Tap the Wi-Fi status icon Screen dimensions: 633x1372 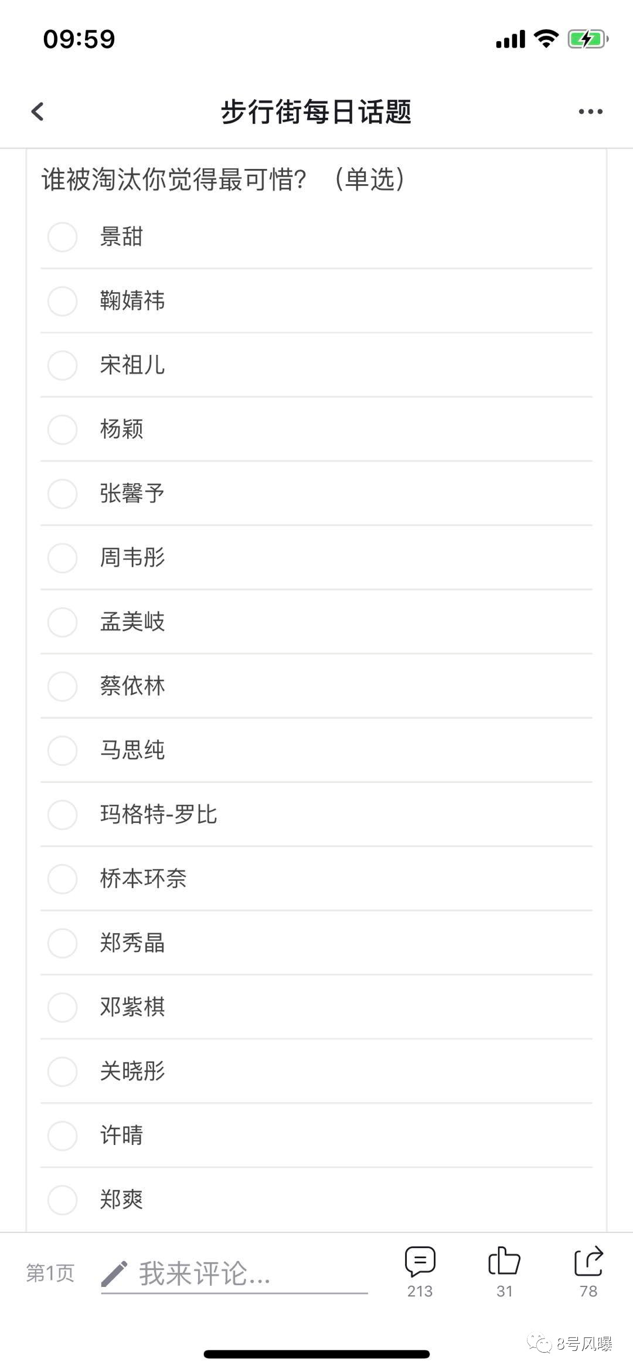(546, 39)
